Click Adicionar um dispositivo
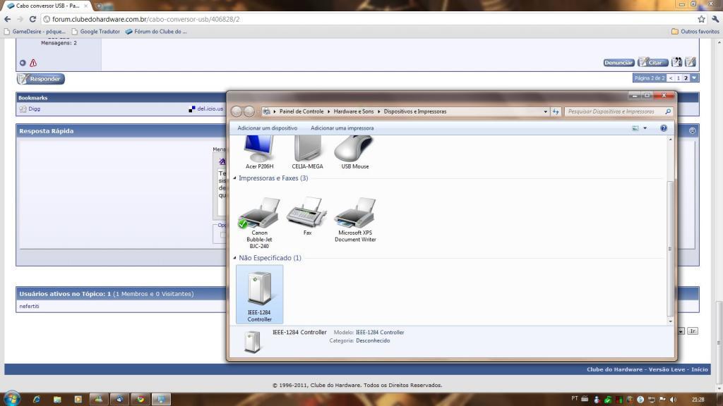Image resolution: width=723 pixels, height=406 pixels. coord(268,128)
